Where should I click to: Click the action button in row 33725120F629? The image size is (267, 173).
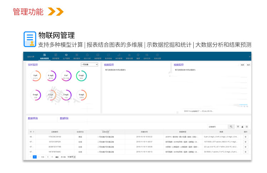[246, 142]
